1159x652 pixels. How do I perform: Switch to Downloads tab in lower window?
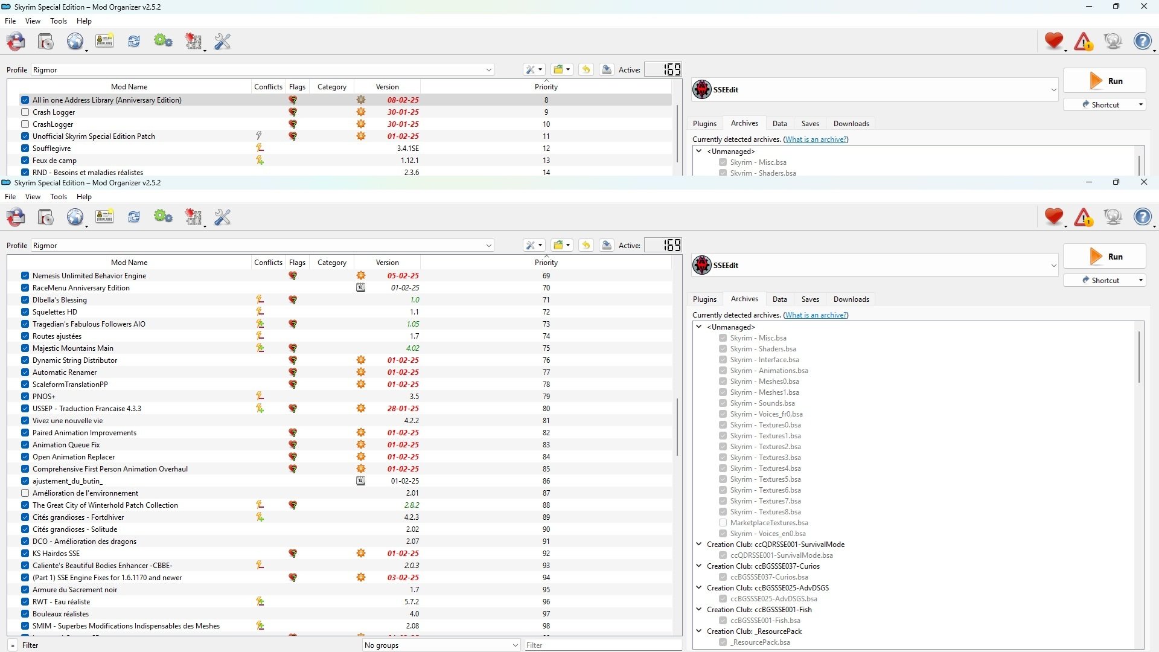851,299
